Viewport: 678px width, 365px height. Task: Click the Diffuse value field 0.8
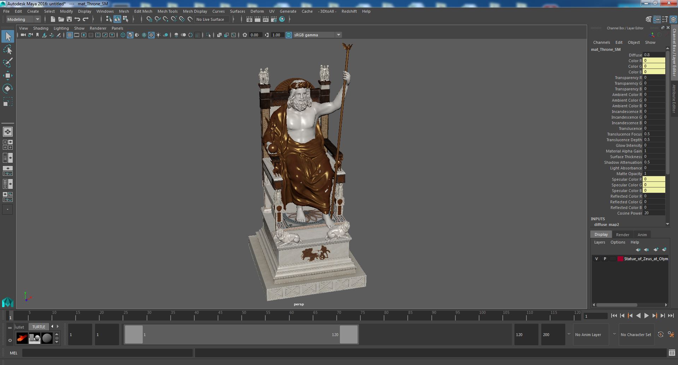tap(654, 55)
